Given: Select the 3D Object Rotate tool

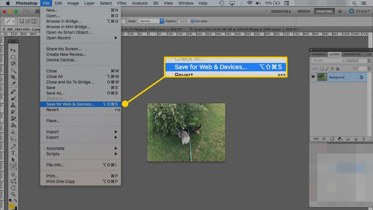Looking at the screenshot, I should (x=13, y=174).
